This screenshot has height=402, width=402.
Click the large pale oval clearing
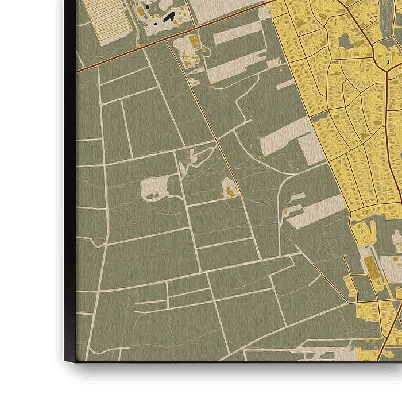pos(154,188)
